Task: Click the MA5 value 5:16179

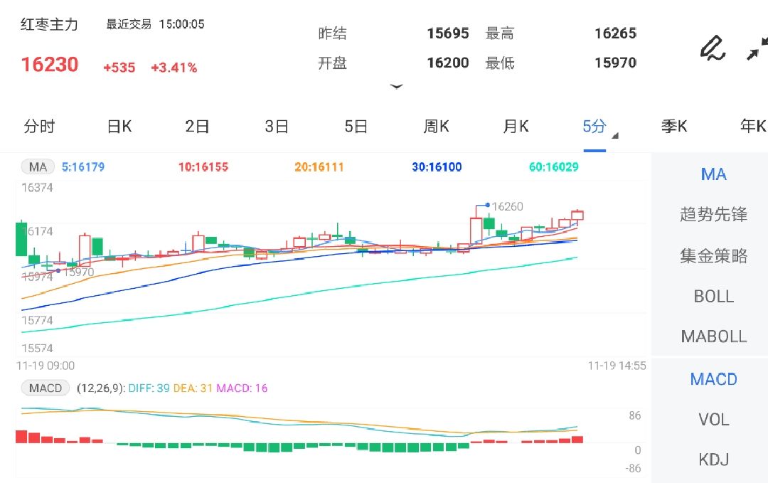Action: click(x=82, y=167)
